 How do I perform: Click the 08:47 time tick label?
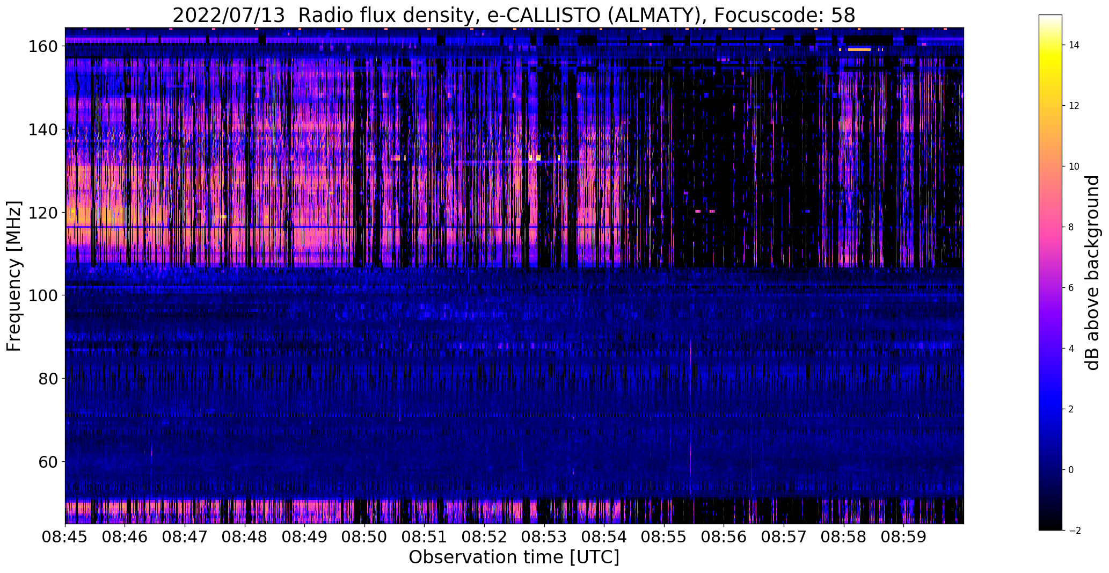(x=185, y=538)
